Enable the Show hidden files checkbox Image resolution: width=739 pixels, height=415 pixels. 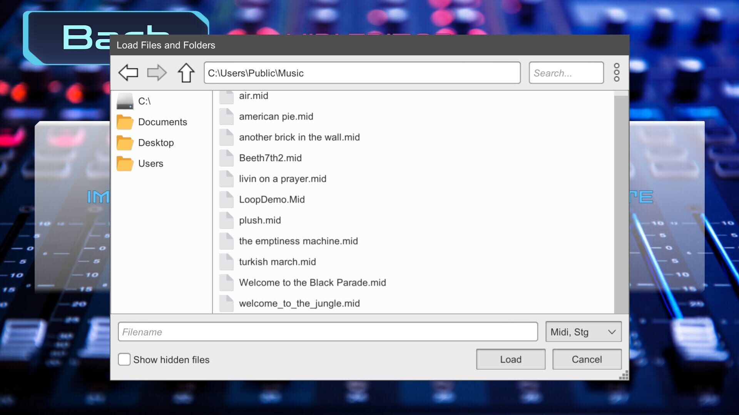click(124, 359)
